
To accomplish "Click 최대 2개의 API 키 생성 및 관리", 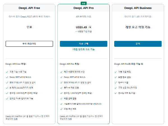I will coord(22,83).
